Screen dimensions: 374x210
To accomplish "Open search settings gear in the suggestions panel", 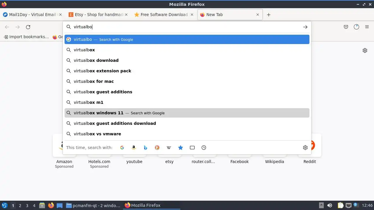I will click(305, 148).
